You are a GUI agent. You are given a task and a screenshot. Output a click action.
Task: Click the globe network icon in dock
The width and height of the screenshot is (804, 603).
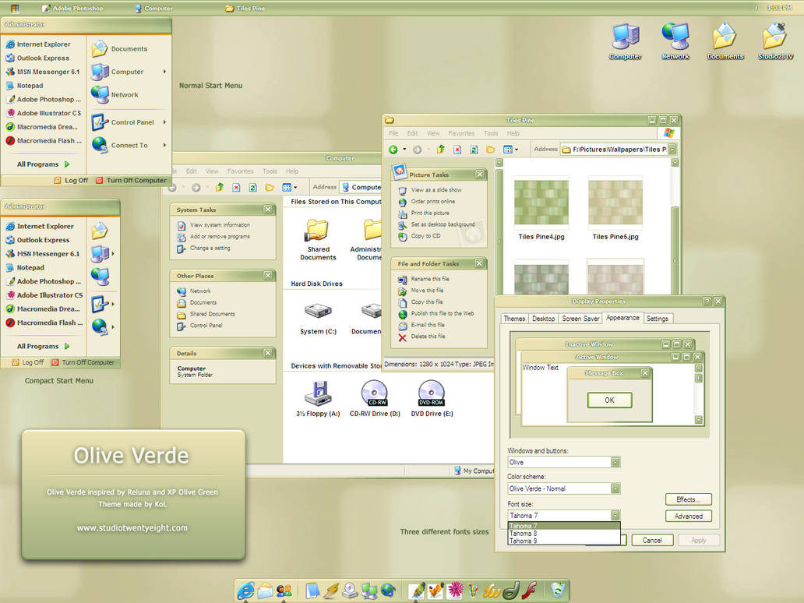[x=388, y=591]
